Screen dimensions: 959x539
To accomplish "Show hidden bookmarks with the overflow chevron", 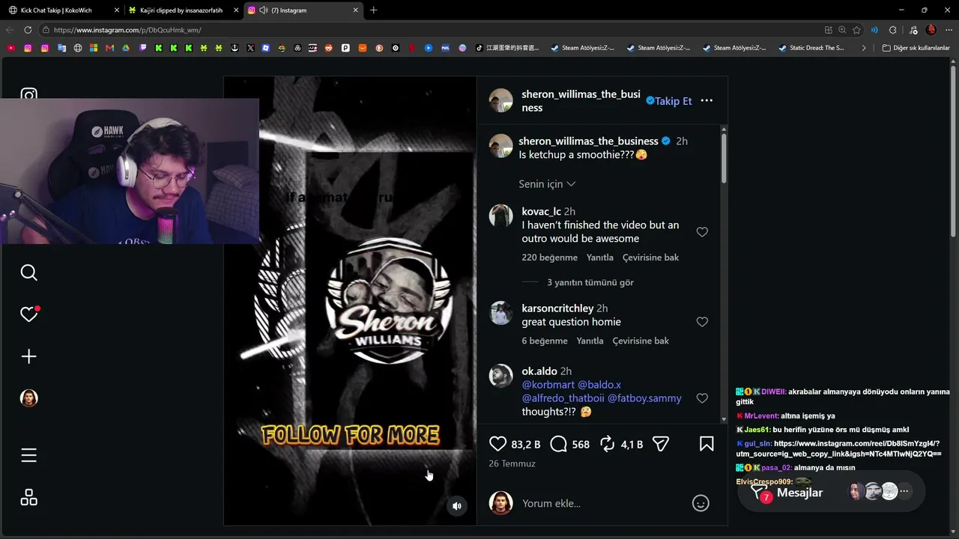I will 864,48.
